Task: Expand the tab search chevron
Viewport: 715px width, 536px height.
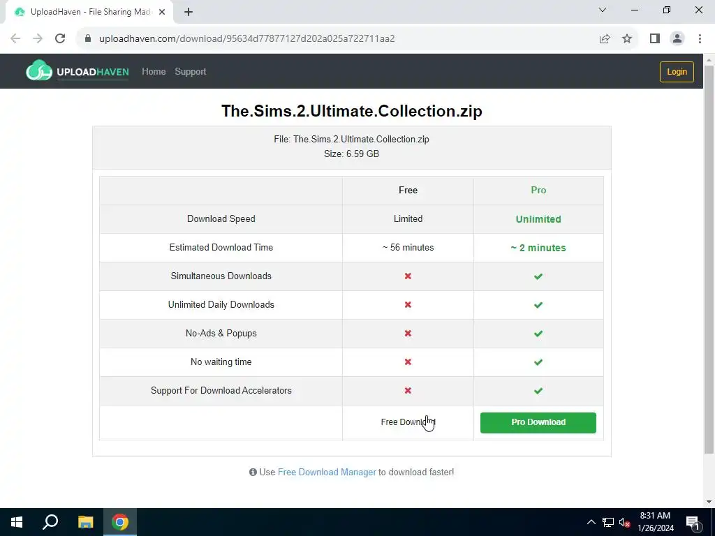Action: point(603,10)
